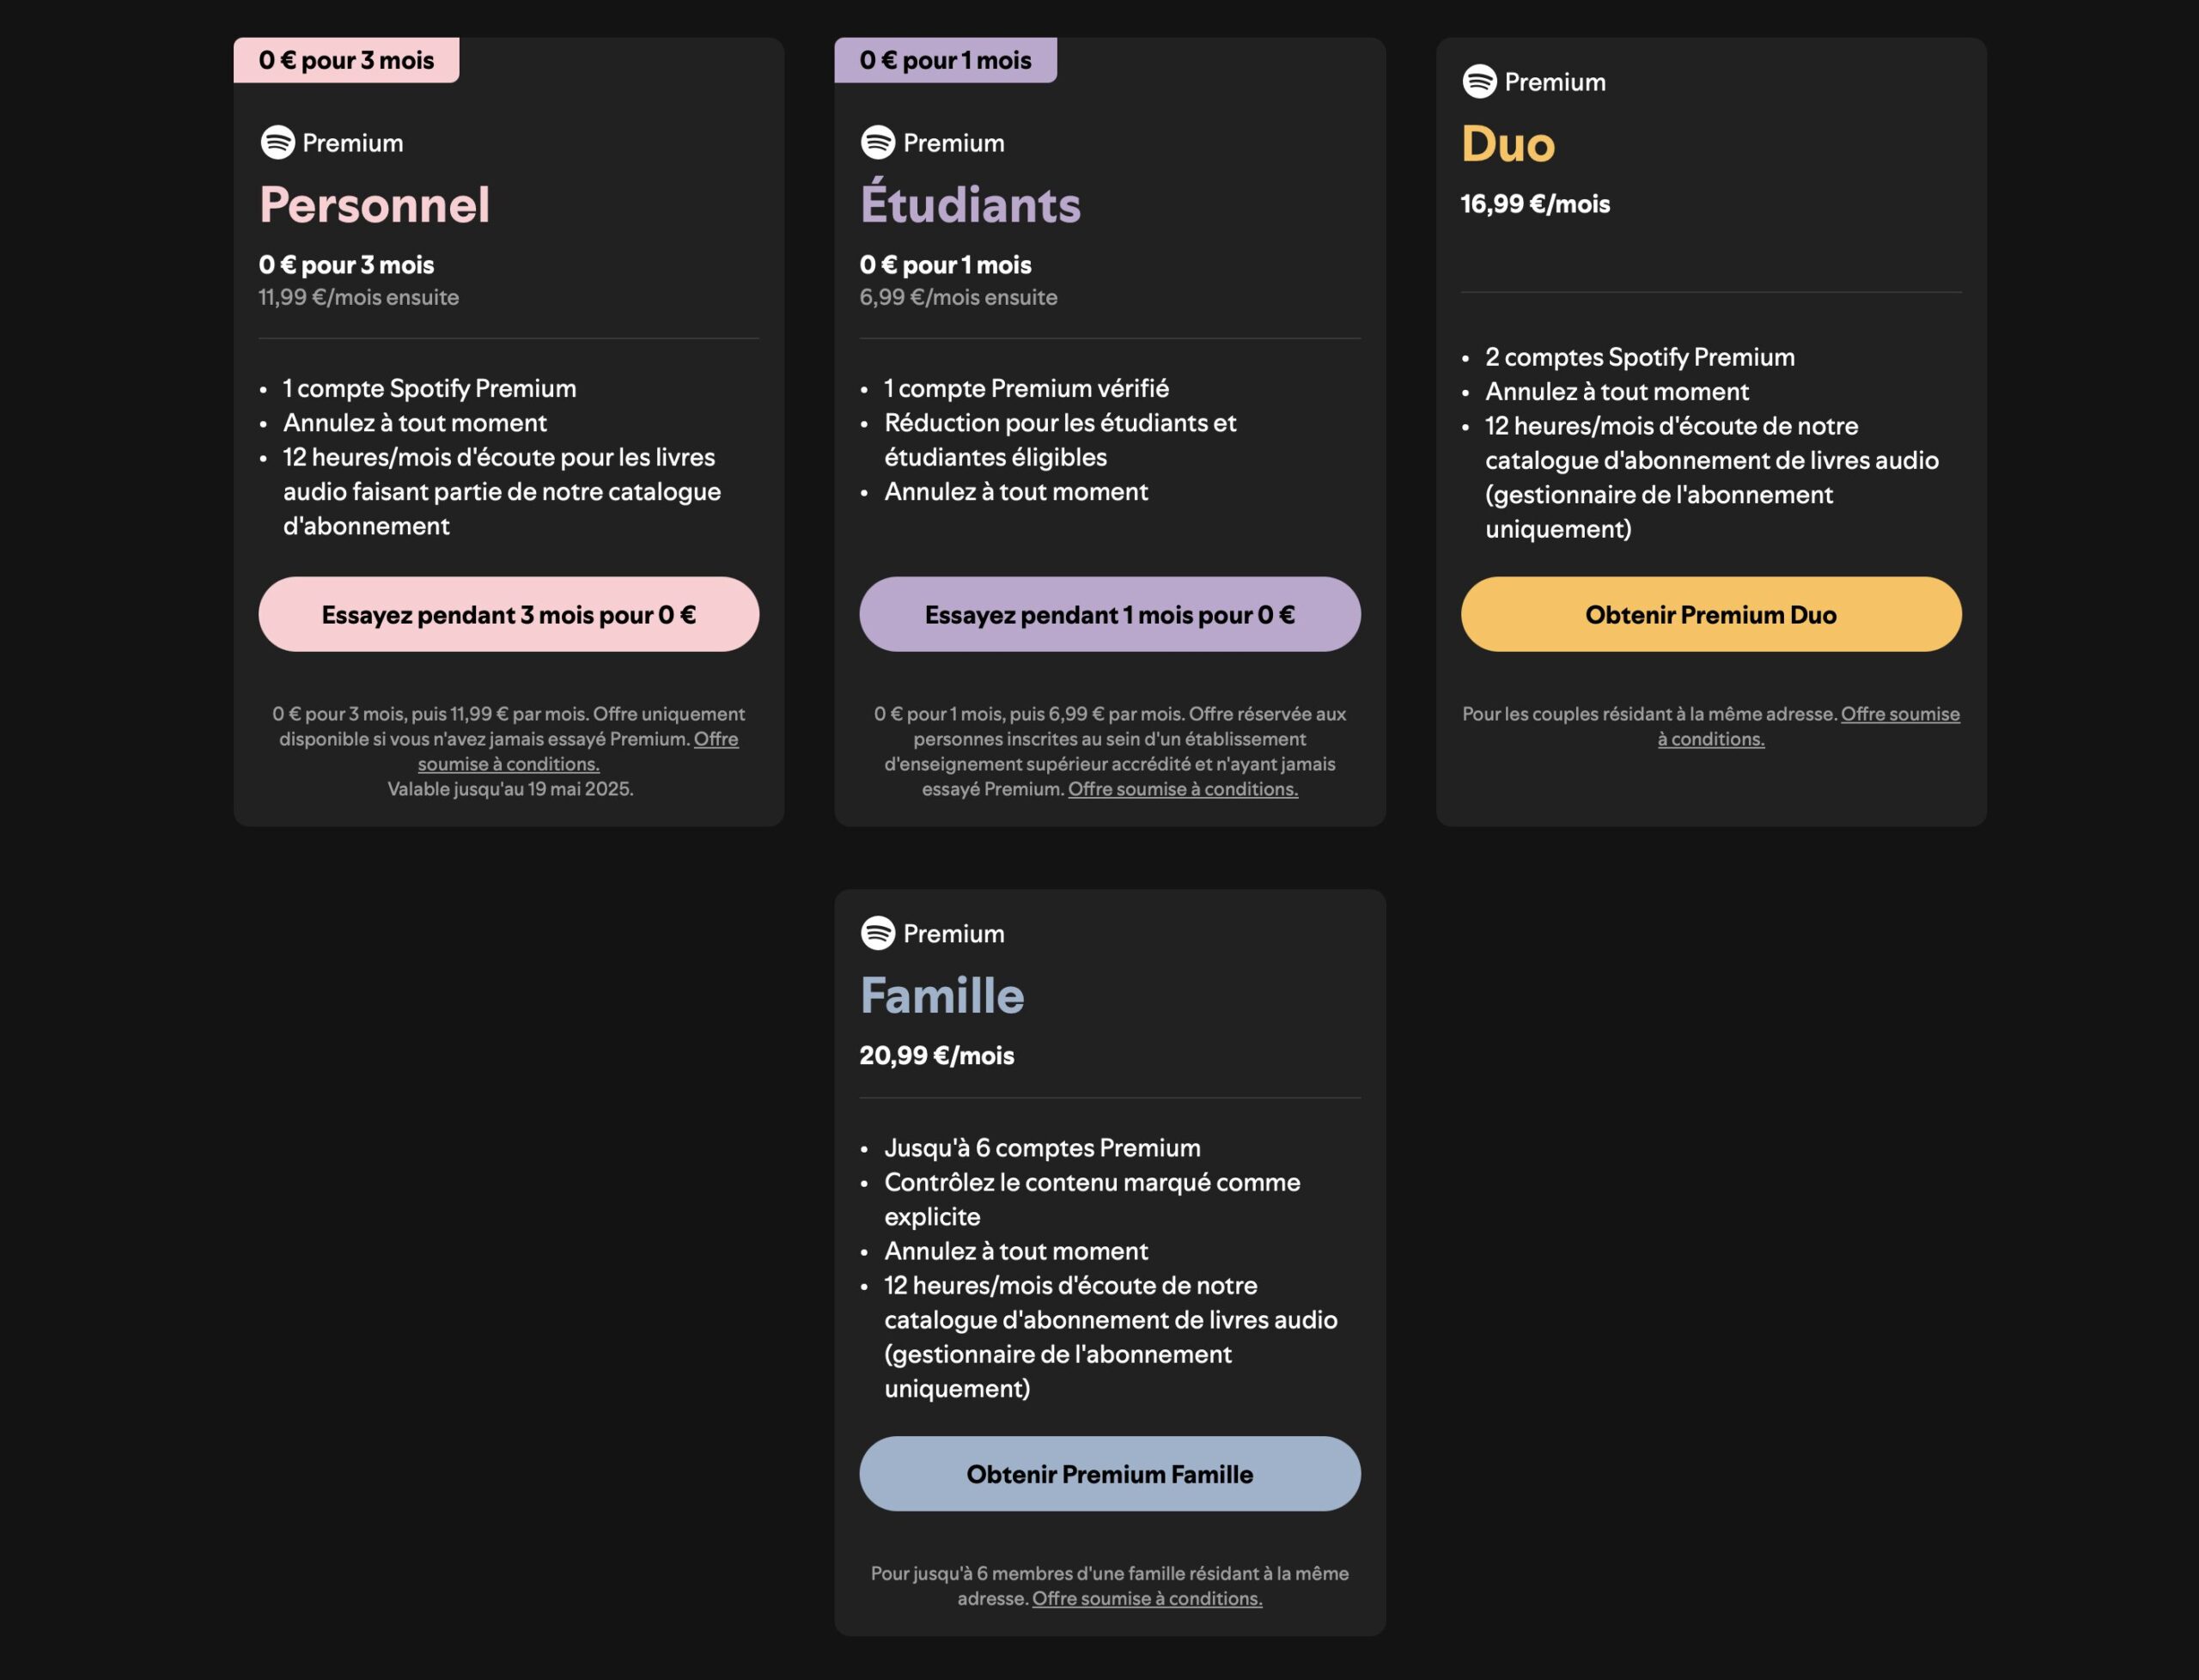Click the Étudiants plan title
The width and height of the screenshot is (2199, 1680).
[x=970, y=203]
